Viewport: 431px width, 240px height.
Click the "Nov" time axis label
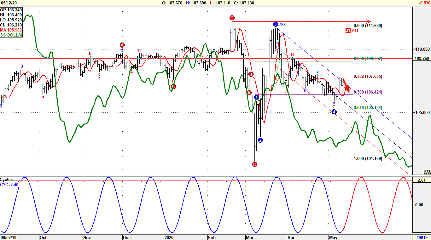87,237
